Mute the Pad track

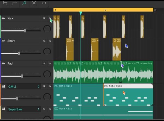(50, 64)
